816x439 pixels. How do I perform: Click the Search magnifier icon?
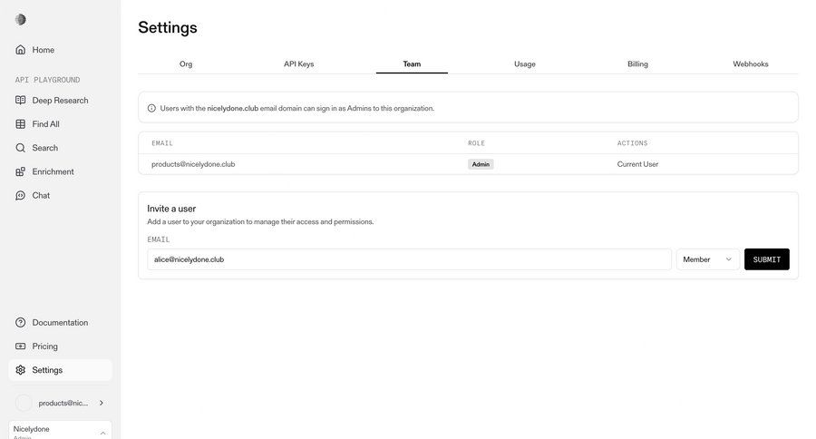21,148
